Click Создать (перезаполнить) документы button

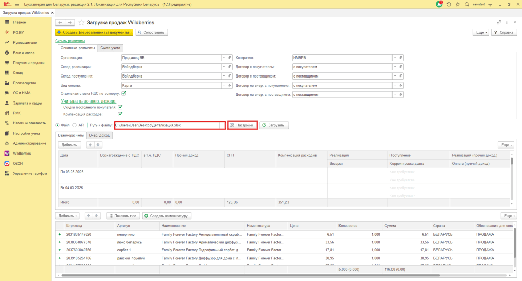pyautogui.click(x=94, y=32)
